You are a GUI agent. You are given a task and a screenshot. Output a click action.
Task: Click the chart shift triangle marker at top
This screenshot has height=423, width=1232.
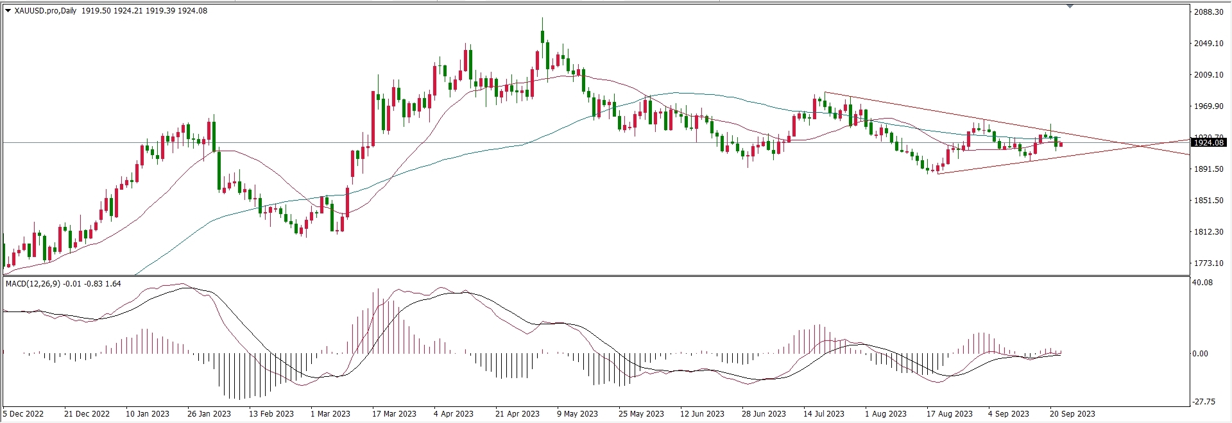pyautogui.click(x=1070, y=6)
